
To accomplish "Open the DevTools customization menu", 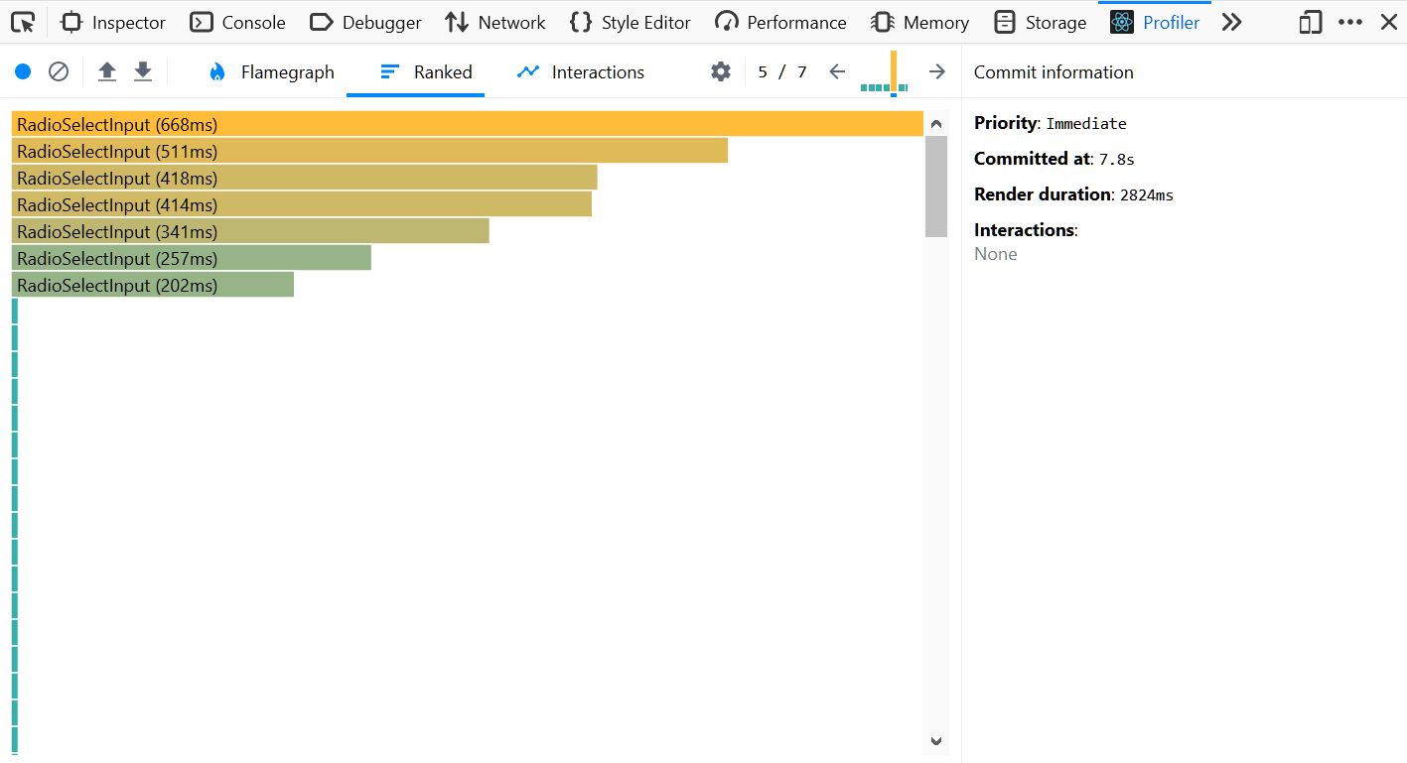I will click(1349, 21).
